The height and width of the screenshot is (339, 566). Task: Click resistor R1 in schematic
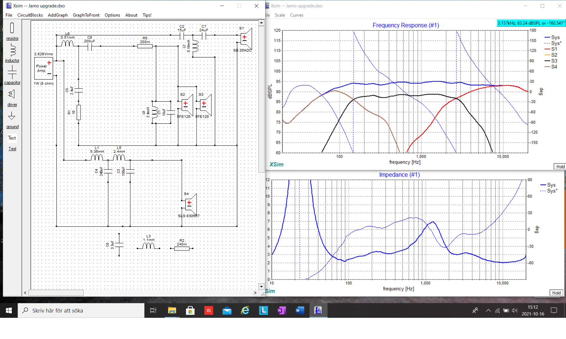coord(78,112)
